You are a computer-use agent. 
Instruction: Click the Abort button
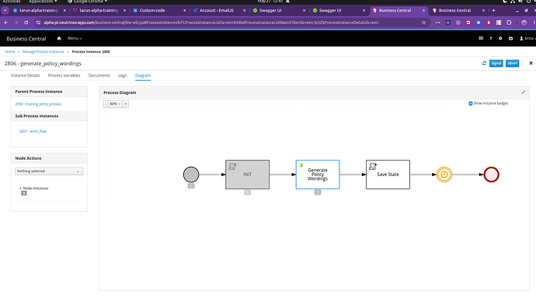coord(512,63)
